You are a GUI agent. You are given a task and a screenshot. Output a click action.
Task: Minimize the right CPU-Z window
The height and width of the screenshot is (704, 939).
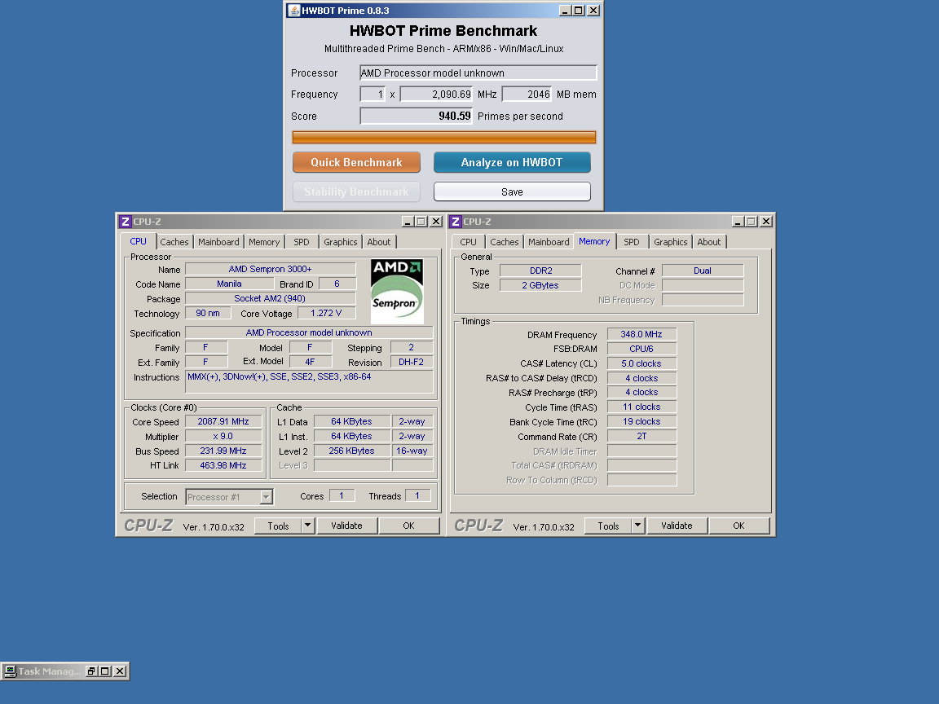[x=738, y=222]
